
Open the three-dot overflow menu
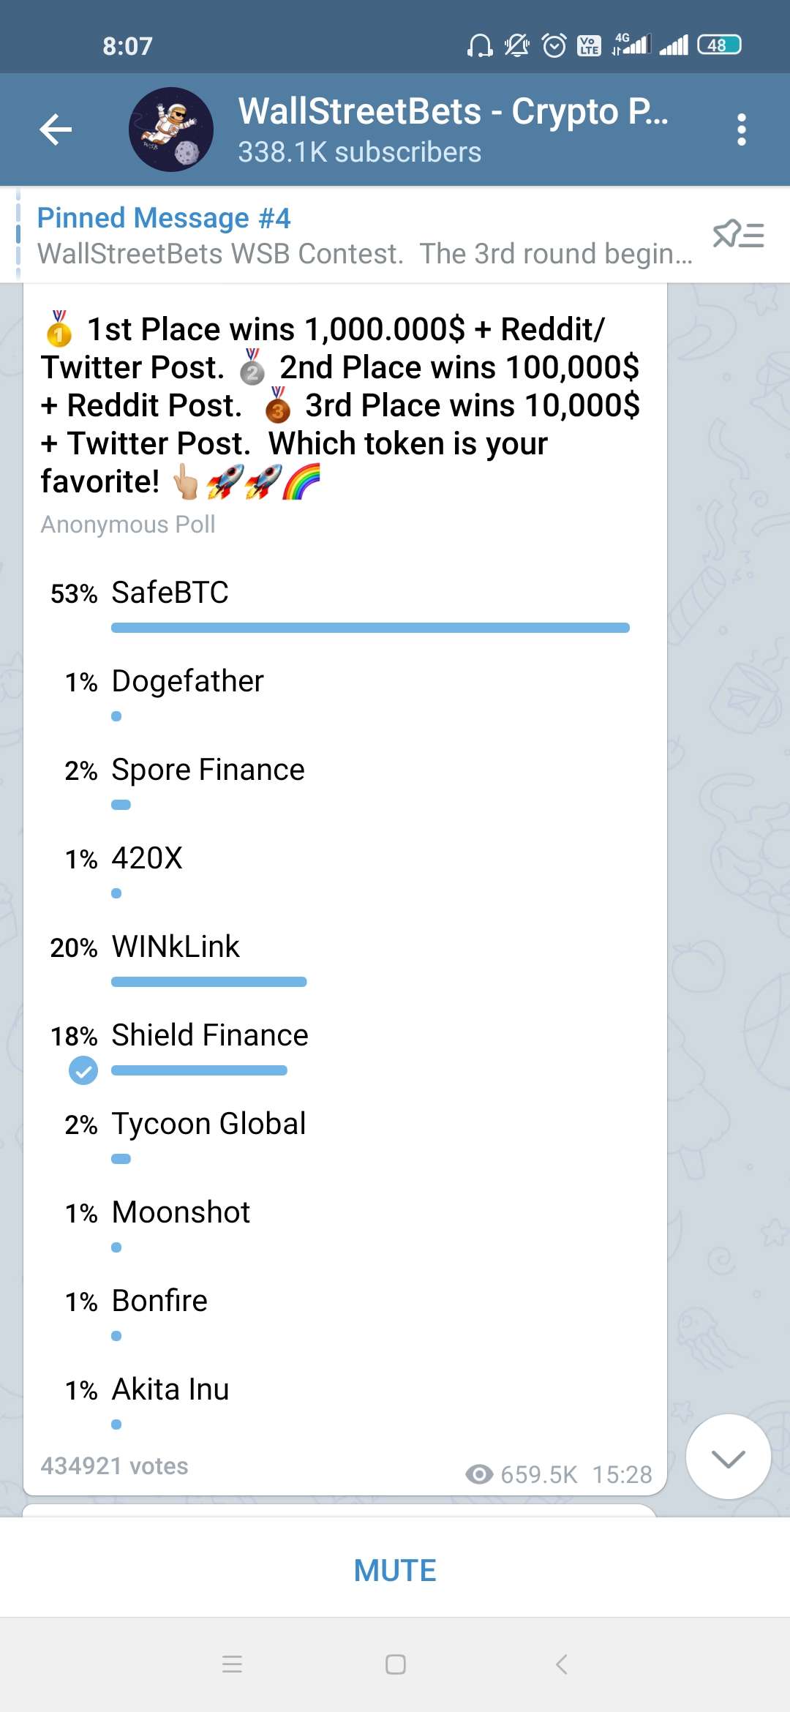[x=742, y=129]
